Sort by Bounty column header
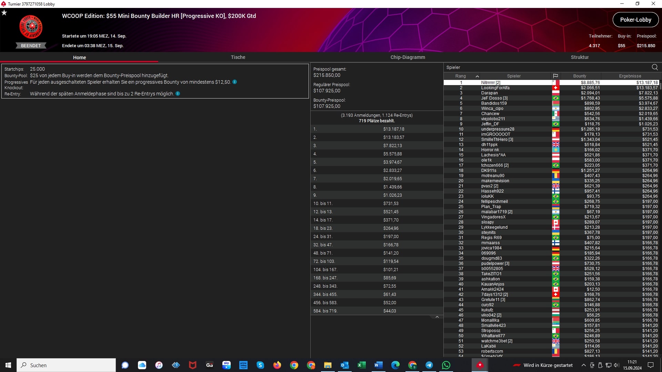 tap(580, 76)
